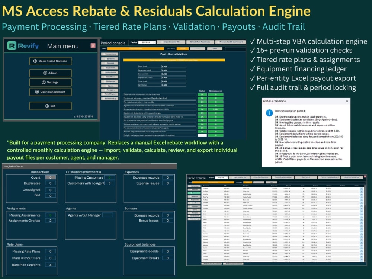Open the Period dropdown in lower Period console
Viewport: 372px width, 279px height.
click(222, 177)
